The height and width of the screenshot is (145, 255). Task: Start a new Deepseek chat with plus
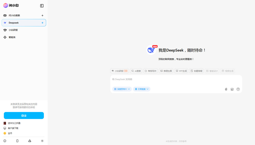point(42,23)
